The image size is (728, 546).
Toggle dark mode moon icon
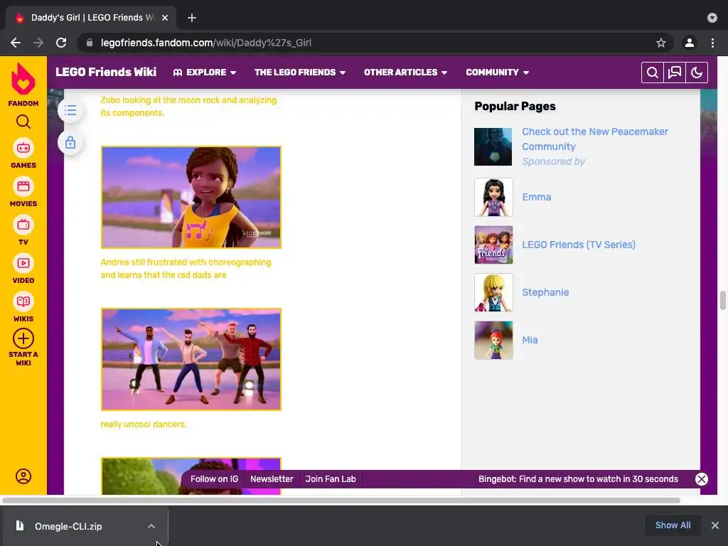point(697,73)
